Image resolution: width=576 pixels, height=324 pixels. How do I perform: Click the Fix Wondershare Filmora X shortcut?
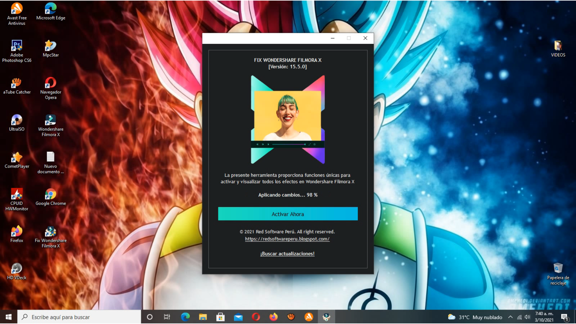click(x=50, y=232)
